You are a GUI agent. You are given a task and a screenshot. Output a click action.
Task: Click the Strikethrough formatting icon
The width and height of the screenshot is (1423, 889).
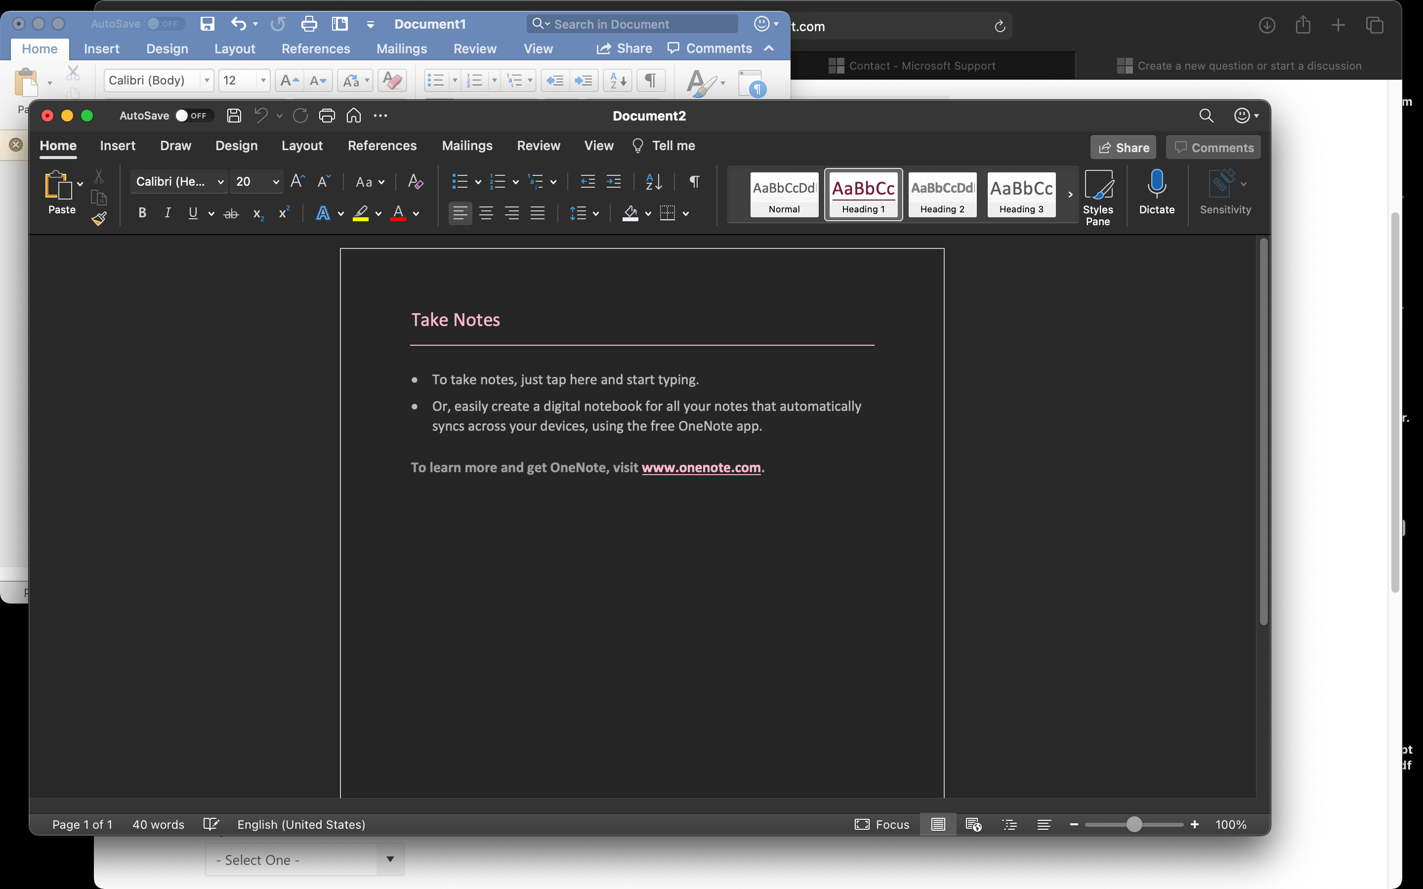click(231, 213)
